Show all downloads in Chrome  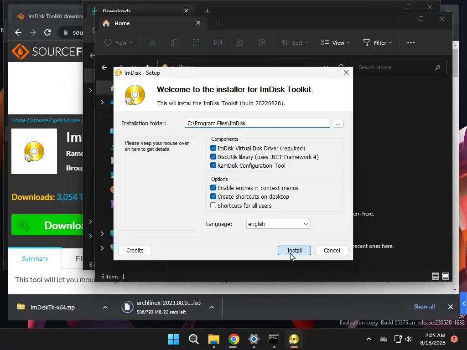coord(424,307)
